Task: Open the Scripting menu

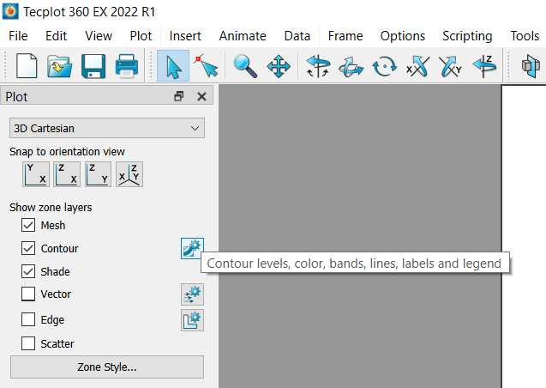Action: (x=467, y=36)
